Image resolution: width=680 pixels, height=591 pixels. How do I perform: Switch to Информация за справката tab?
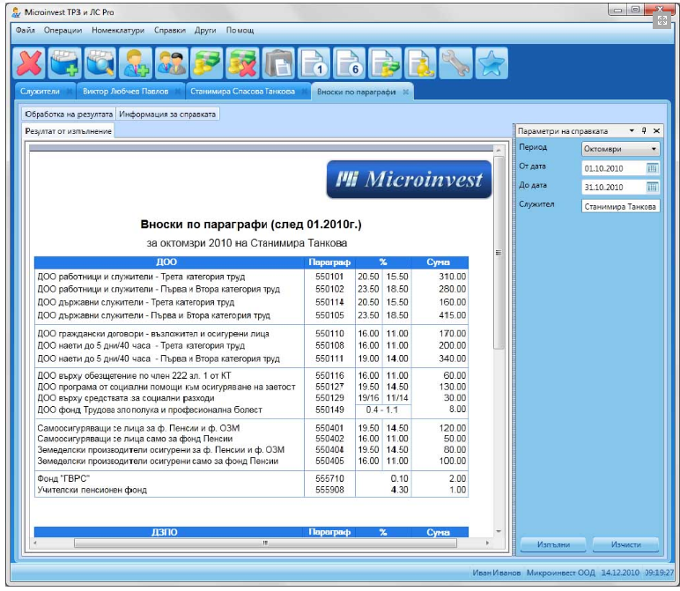tap(167, 115)
